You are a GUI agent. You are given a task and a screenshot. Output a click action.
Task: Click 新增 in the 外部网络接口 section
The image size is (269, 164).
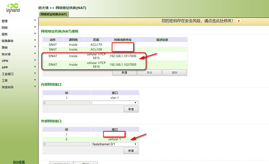[x=131, y=151]
